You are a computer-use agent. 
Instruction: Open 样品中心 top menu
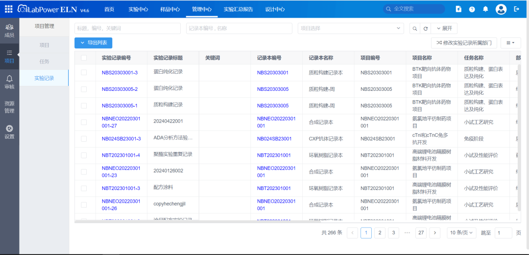[169, 9]
